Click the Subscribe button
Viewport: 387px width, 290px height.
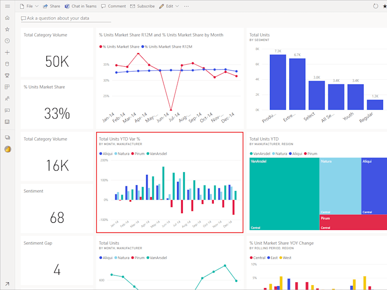pos(142,6)
